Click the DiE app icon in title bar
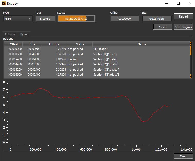The image size is (195, 161). click(4, 4)
